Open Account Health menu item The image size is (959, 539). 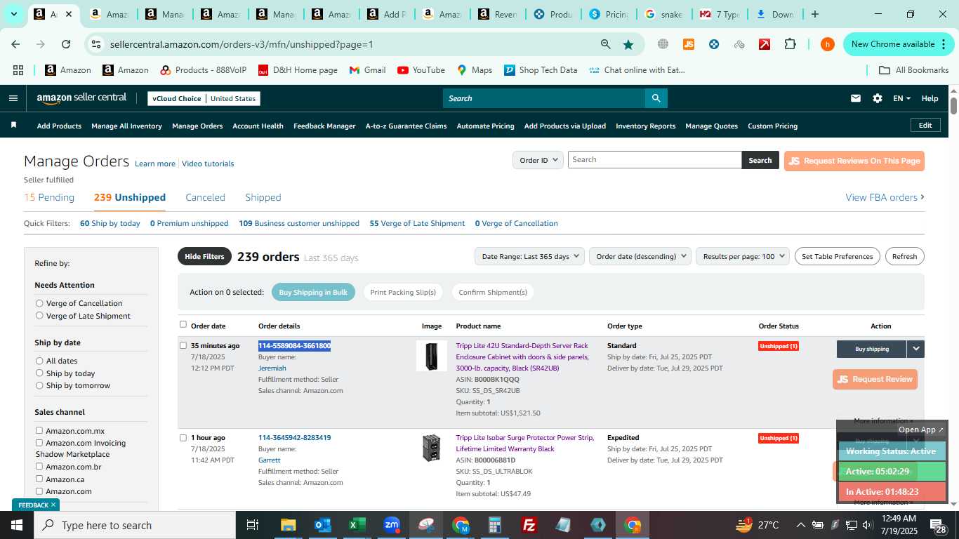(258, 126)
